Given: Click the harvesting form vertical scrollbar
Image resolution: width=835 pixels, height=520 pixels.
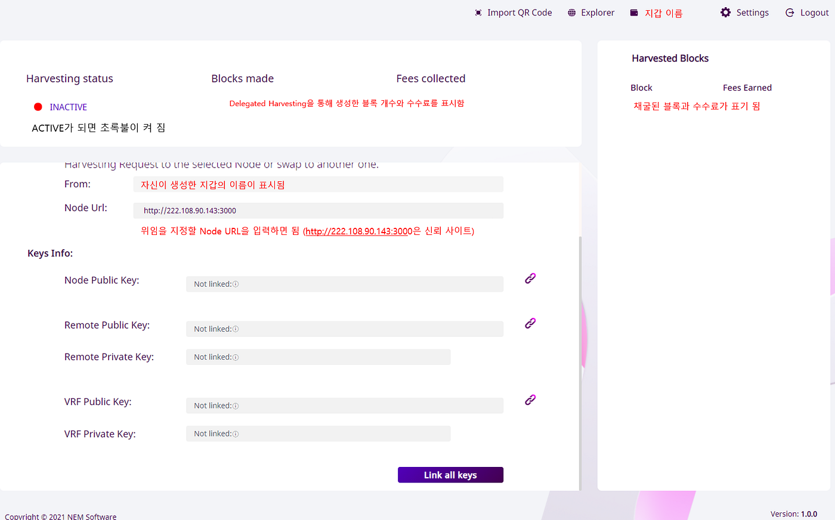Looking at the screenshot, I should pos(580,363).
